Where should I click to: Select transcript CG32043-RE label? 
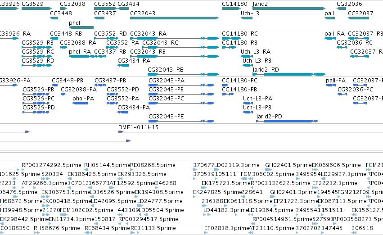click(165, 70)
